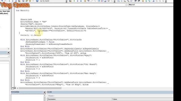Click the Step Over icon
This screenshot has height=101, width=181.
click(x=91, y=1)
